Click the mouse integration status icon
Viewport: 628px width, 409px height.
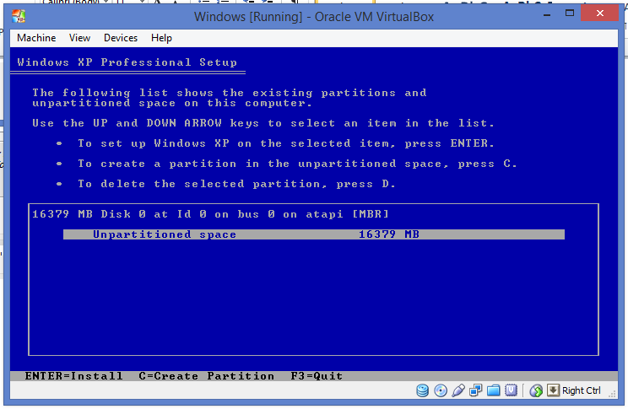[536, 390]
